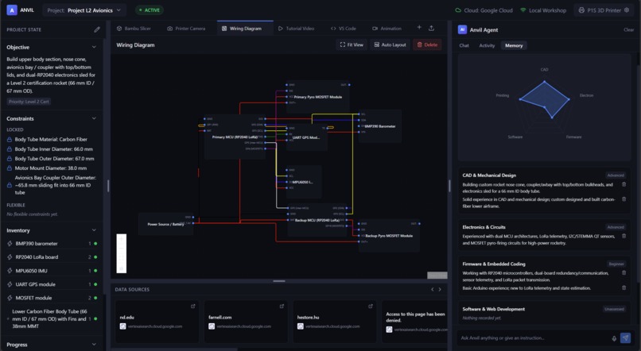Select the Memory tab

[514, 45]
